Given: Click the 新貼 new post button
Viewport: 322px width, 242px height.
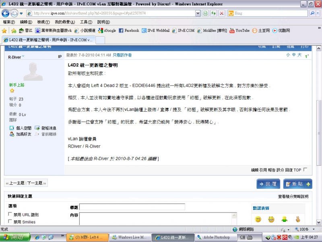Looking at the screenshot, I should [x=298, y=184].
